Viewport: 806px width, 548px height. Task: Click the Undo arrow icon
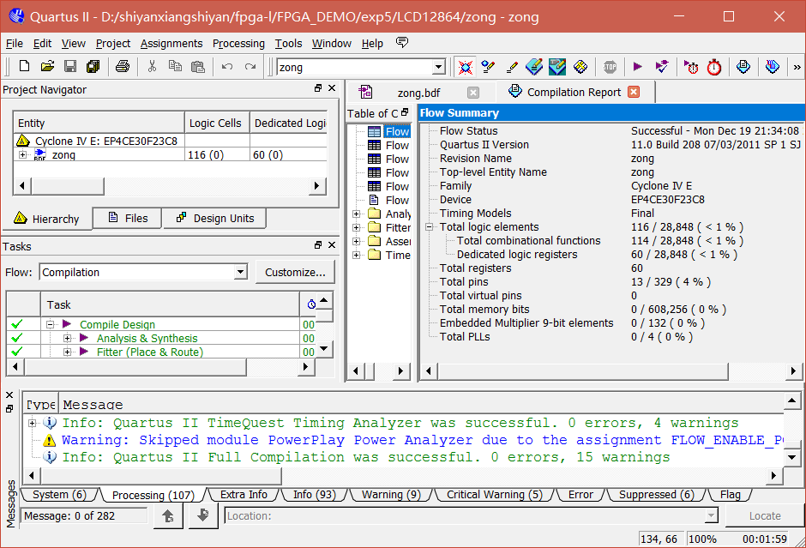[227, 66]
